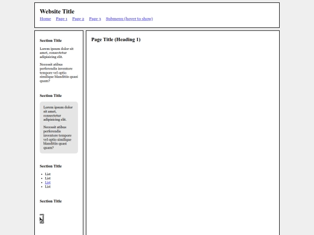Click the first sidebar Section Title heading
The width and height of the screenshot is (314, 235).
[51, 41]
